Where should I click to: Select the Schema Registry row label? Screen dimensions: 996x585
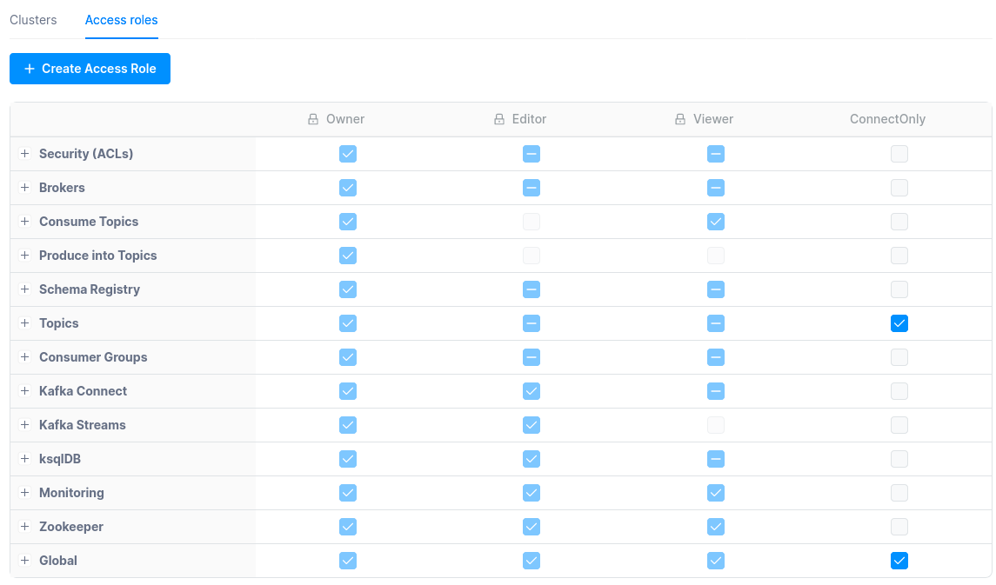(90, 289)
